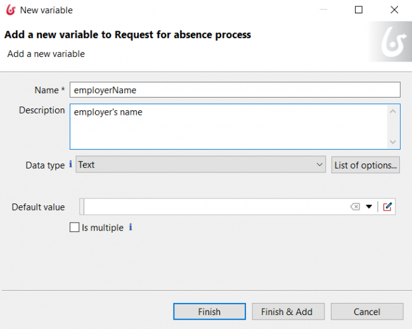Viewport: 412px width, 329px height.
Task: Click the Finish button
Action: [209, 312]
